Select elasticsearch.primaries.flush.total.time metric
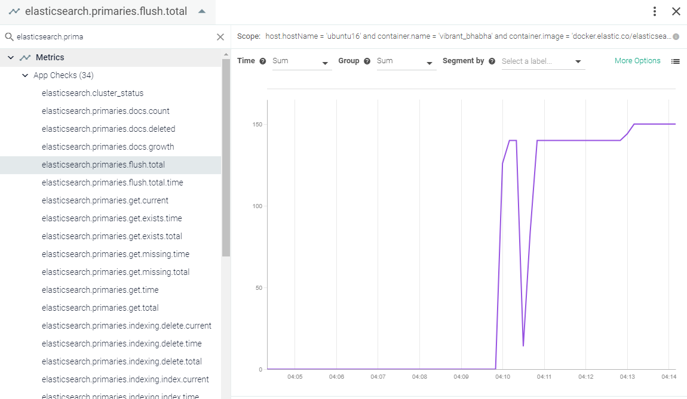The width and height of the screenshot is (687, 399). 112,183
